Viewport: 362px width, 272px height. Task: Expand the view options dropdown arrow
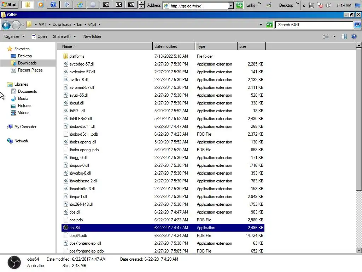pyautogui.click(x=334, y=36)
